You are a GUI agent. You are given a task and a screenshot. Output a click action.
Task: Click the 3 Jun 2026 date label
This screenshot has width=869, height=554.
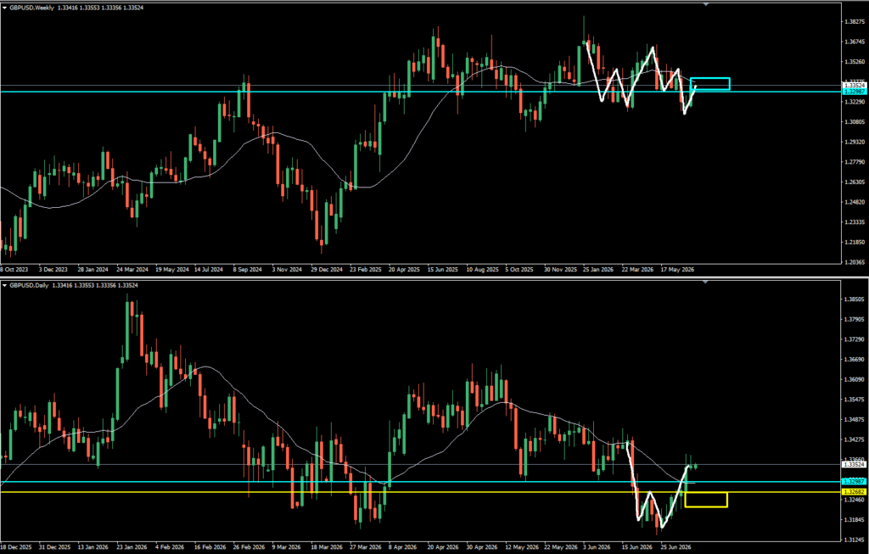(596, 547)
